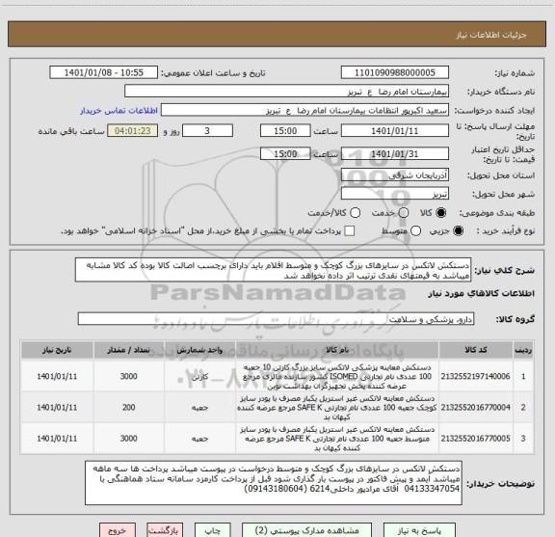555x537 pixels.
Task: Click the ISOMED glove item name in row 1
Action: [x=337, y=376]
